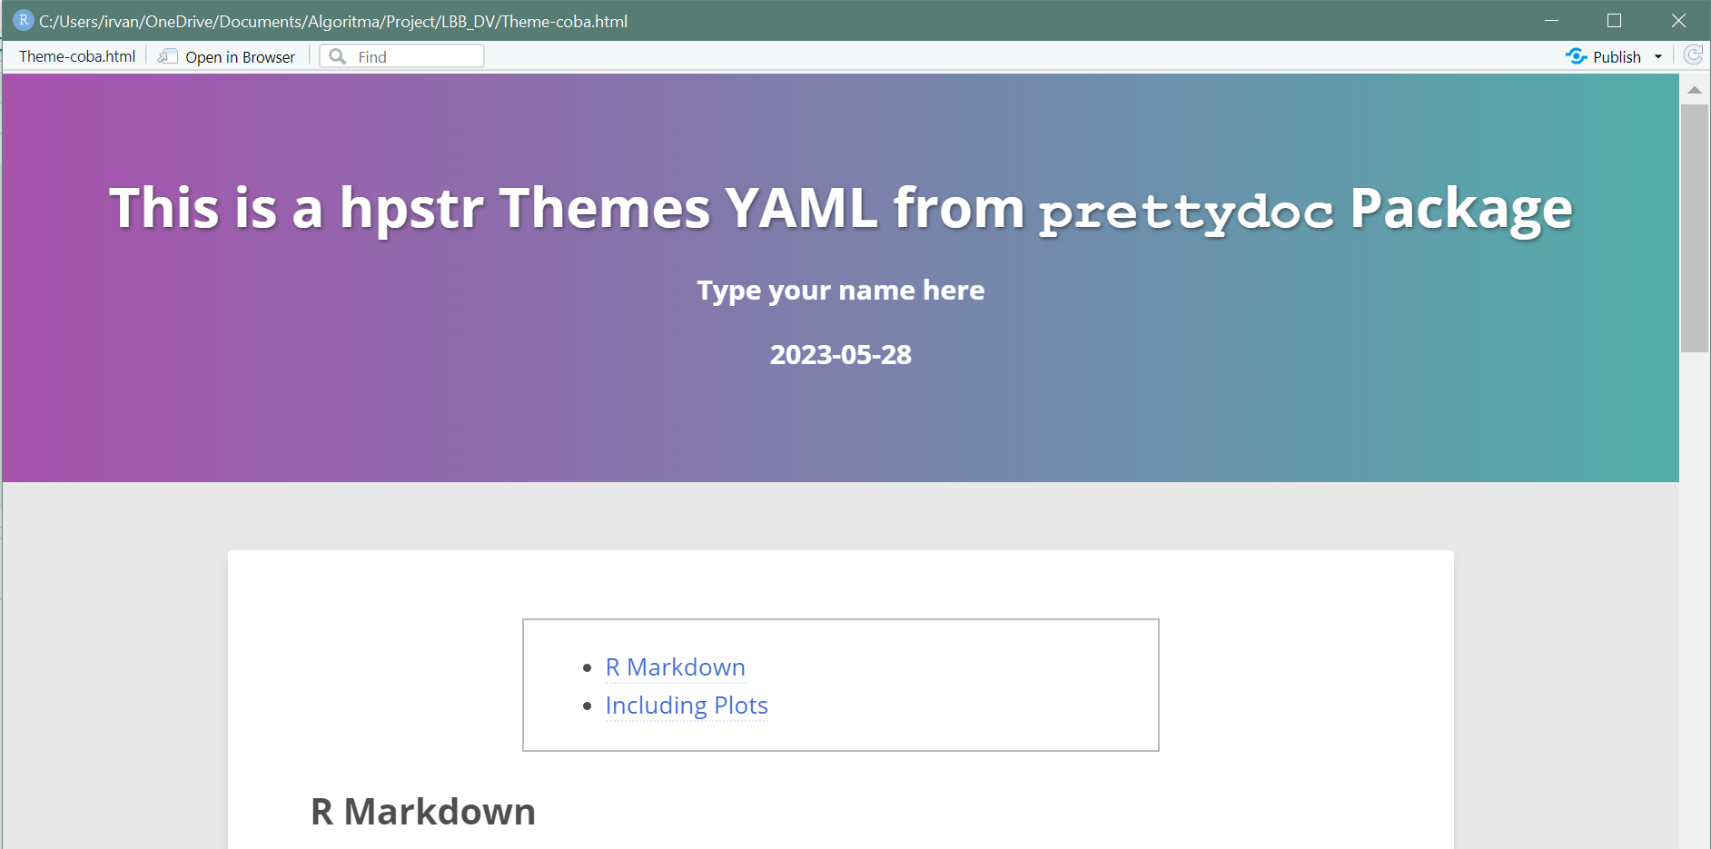This screenshot has width=1711, height=849.
Task: Maximize the viewer window
Action: point(1614,20)
